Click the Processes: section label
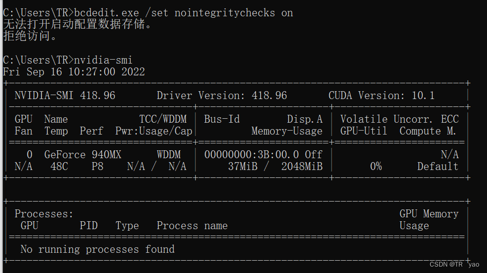The height and width of the screenshot is (273, 487). (44, 214)
